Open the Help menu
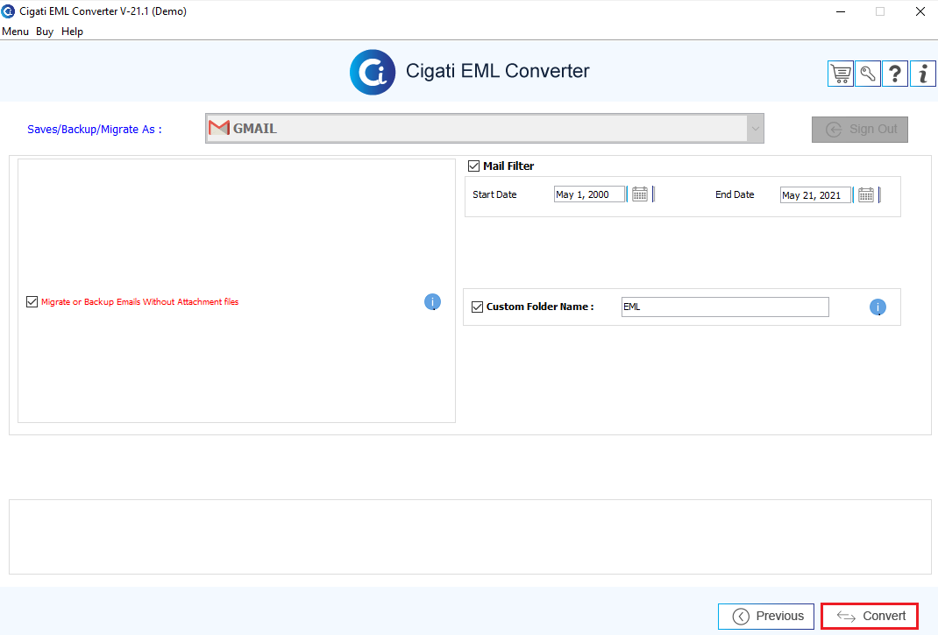938x635 pixels. 73,32
